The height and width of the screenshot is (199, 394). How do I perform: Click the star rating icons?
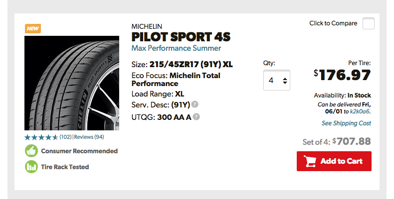point(41,137)
